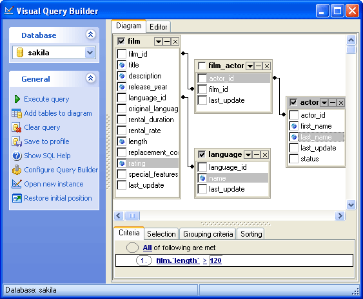Close the language table box
This screenshot has width=363, height=299.
(x=265, y=155)
